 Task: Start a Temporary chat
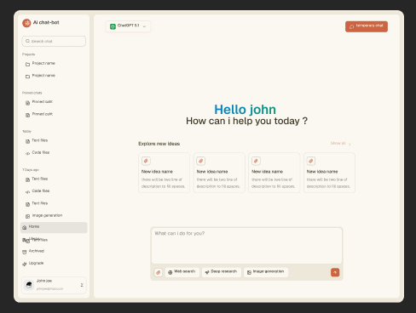pyautogui.click(x=367, y=26)
